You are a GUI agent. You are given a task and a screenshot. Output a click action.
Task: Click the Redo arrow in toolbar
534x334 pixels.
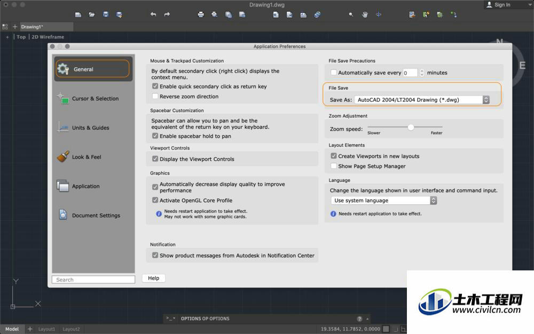coord(167,14)
